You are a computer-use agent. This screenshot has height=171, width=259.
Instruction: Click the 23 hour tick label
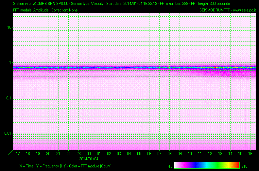point(78,154)
